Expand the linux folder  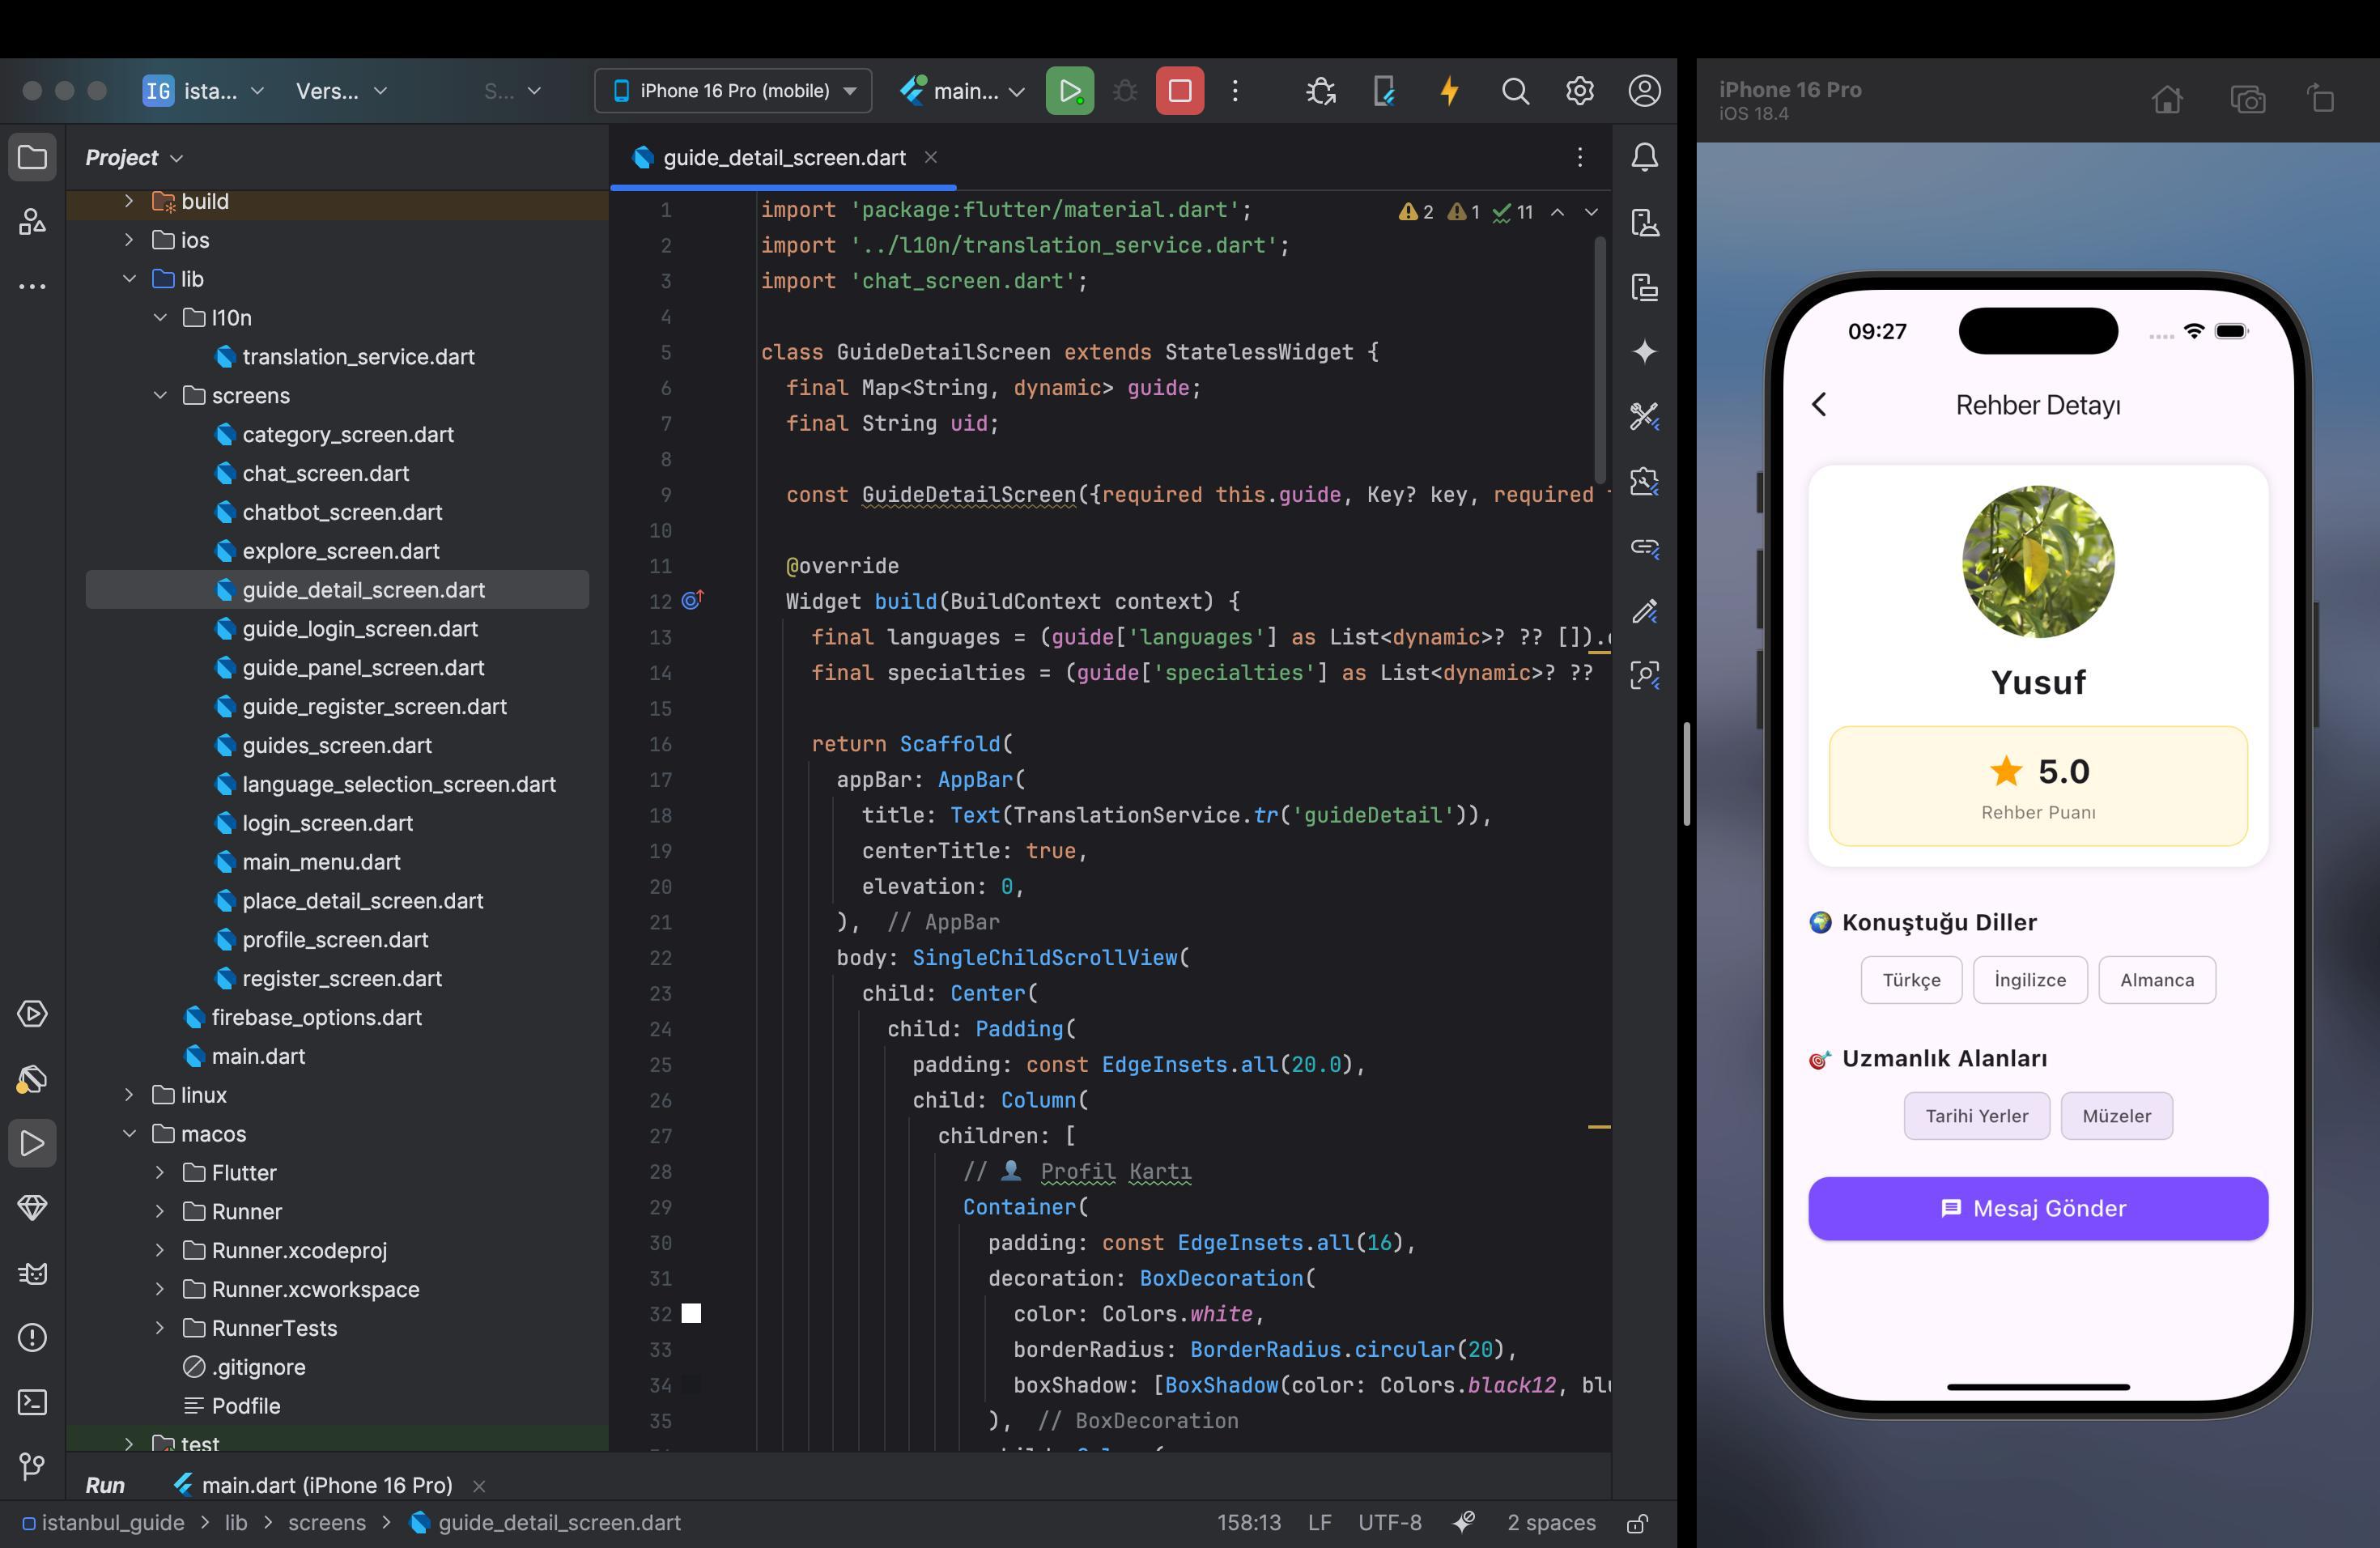(x=129, y=1095)
